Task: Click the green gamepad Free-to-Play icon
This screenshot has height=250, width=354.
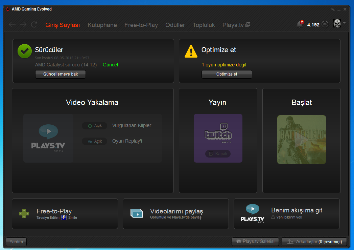Action: pos(24,213)
